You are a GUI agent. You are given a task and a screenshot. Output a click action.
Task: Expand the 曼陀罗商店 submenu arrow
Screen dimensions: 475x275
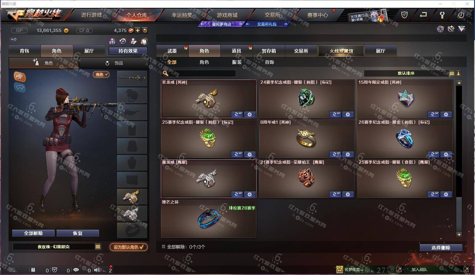coord(241,24)
